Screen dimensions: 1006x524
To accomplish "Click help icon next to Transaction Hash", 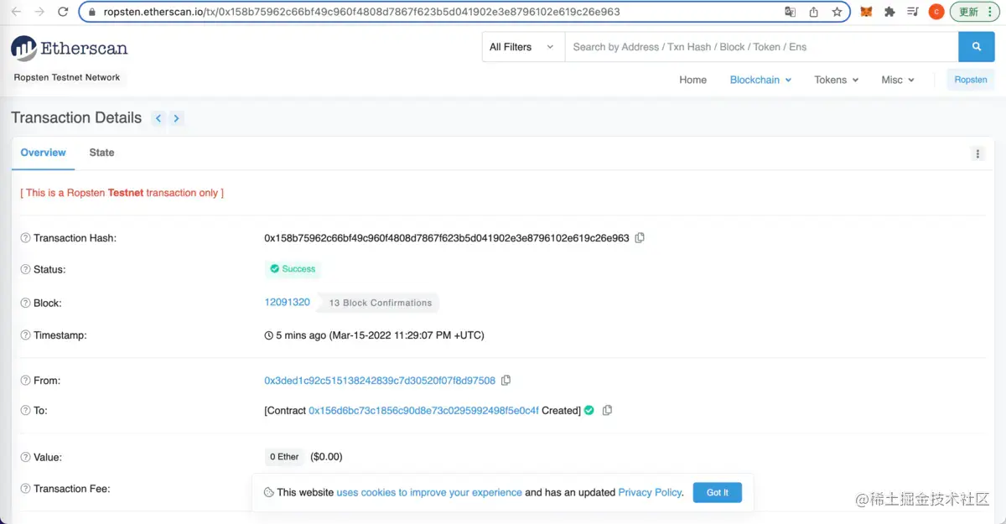I will point(25,238).
